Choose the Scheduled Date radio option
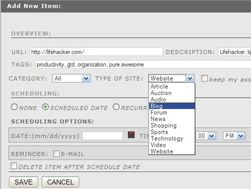251x189 pixels. (45, 107)
